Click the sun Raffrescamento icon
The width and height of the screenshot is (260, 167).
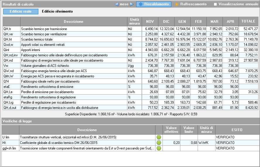click(x=177, y=4)
